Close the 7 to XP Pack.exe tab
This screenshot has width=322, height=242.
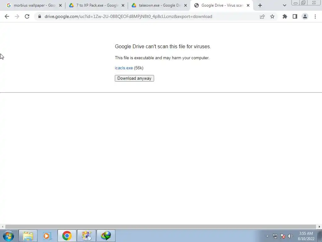123,6
